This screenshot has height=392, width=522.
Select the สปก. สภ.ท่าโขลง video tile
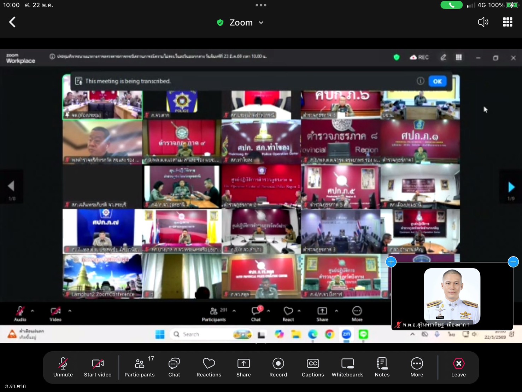click(x=261, y=142)
